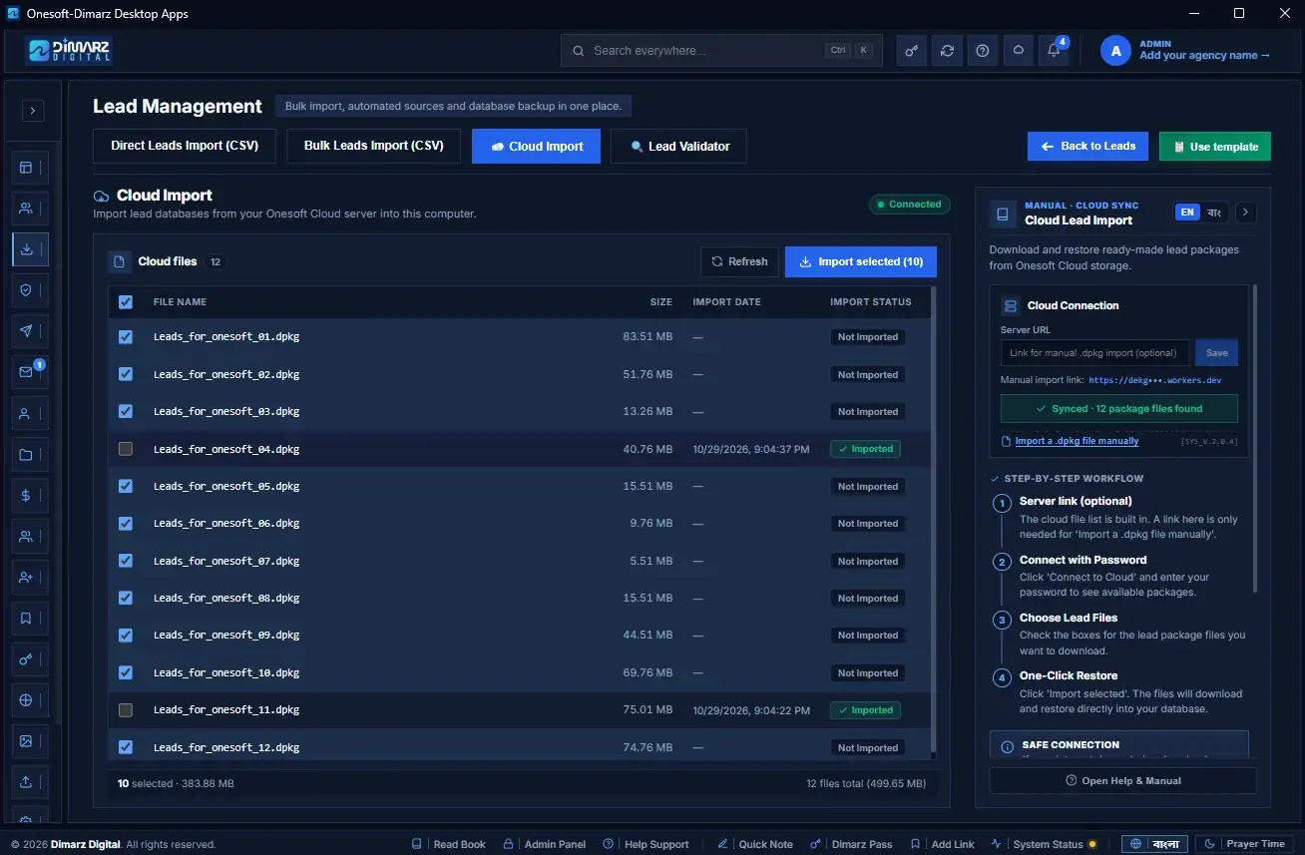The image size is (1305, 855).
Task: Focus the Search everywhere box
Action: (x=721, y=51)
